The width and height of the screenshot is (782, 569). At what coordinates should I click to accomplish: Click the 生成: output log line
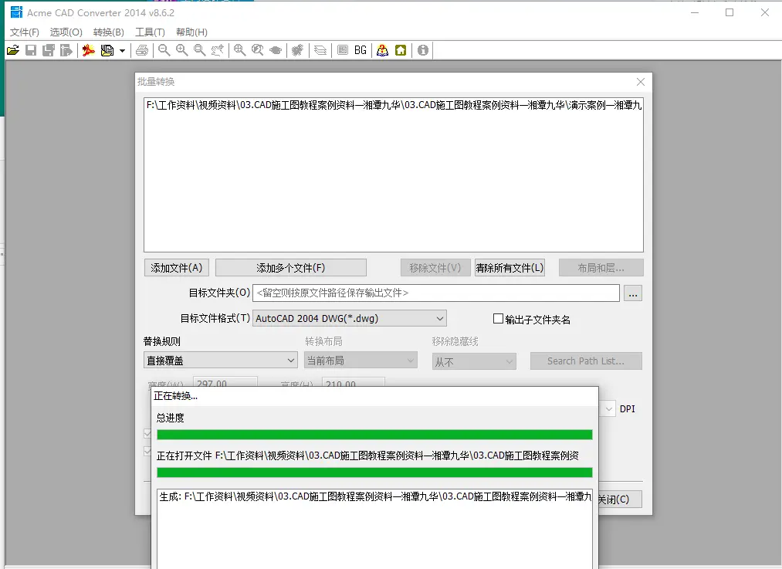point(375,496)
